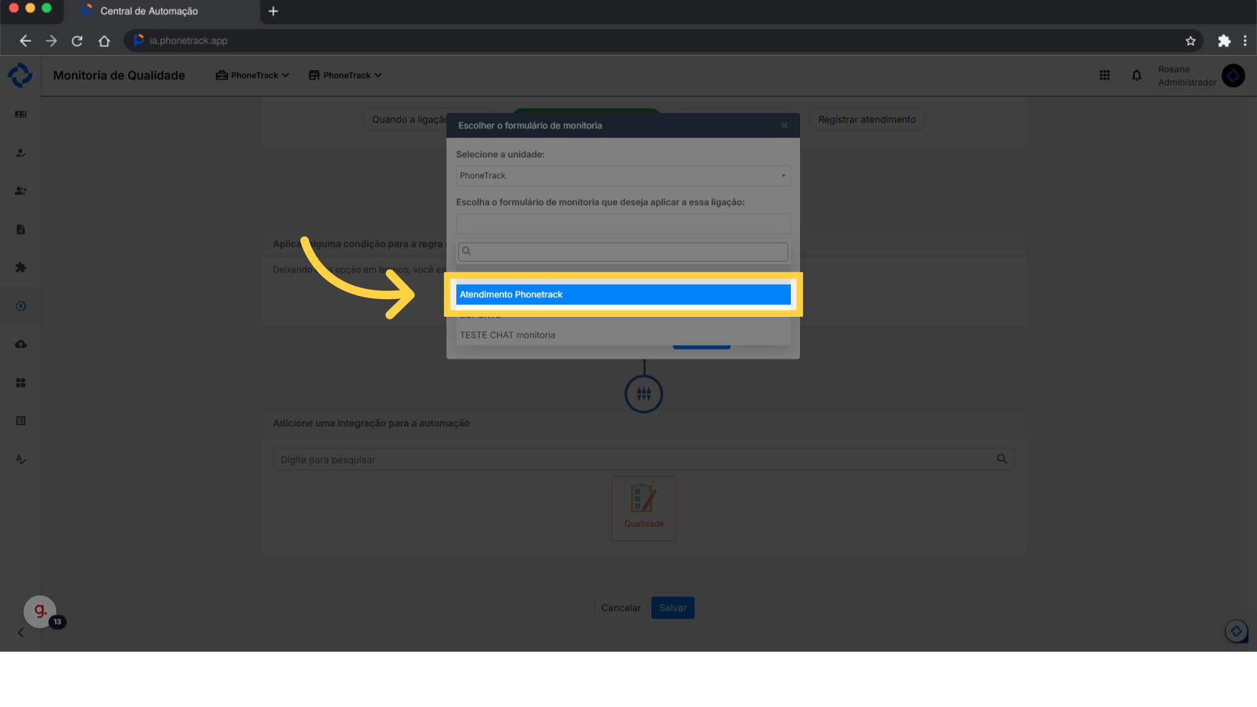1257x707 pixels.
Task: Open the browser three-dot menu
Action: click(1245, 41)
